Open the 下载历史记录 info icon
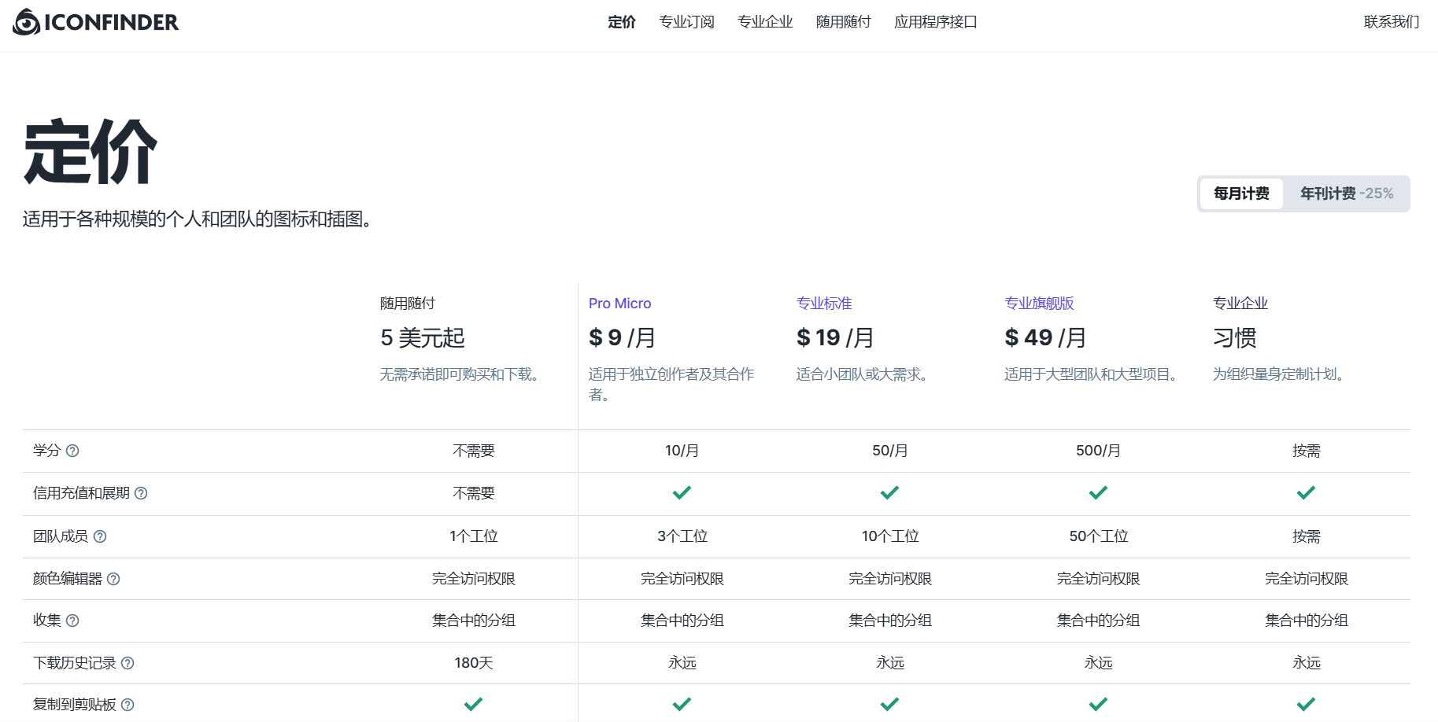This screenshot has width=1438, height=722. tap(128, 663)
